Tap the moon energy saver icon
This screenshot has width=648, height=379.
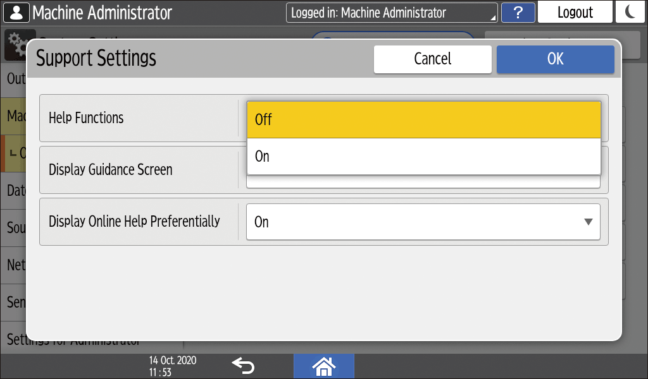pyautogui.click(x=630, y=13)
